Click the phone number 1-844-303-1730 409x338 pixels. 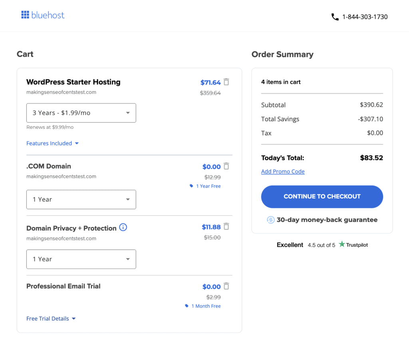coord(365,17)
